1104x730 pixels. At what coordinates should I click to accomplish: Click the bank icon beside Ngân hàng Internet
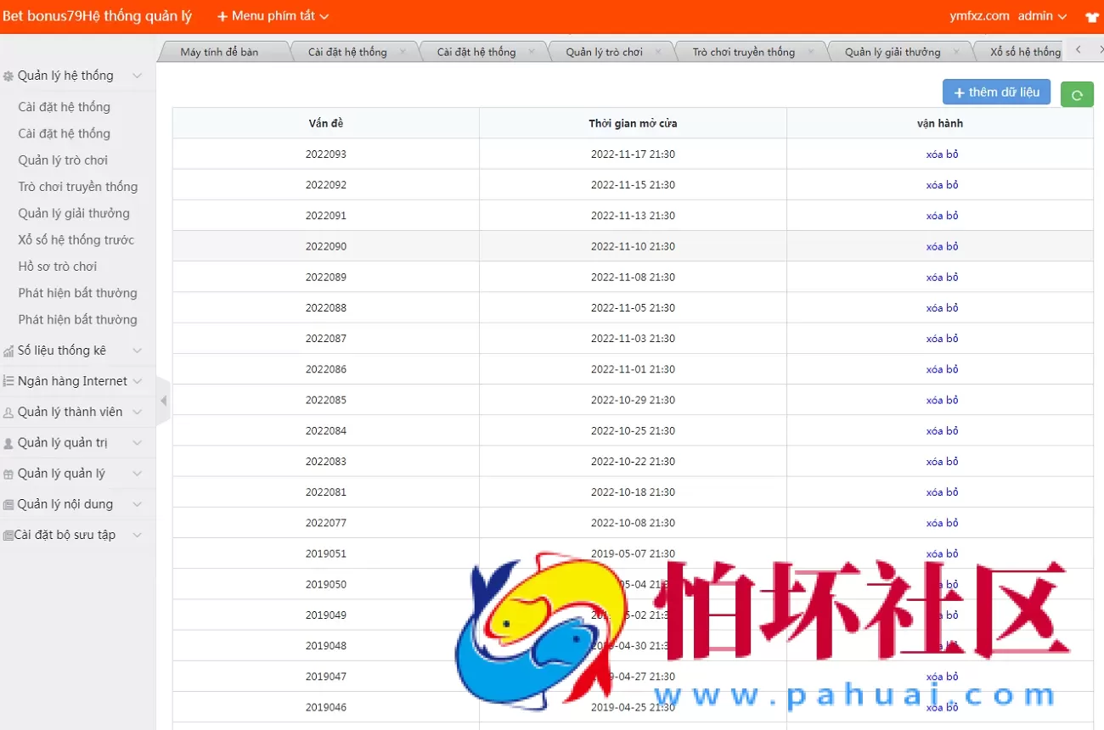(x=8, y=380)
